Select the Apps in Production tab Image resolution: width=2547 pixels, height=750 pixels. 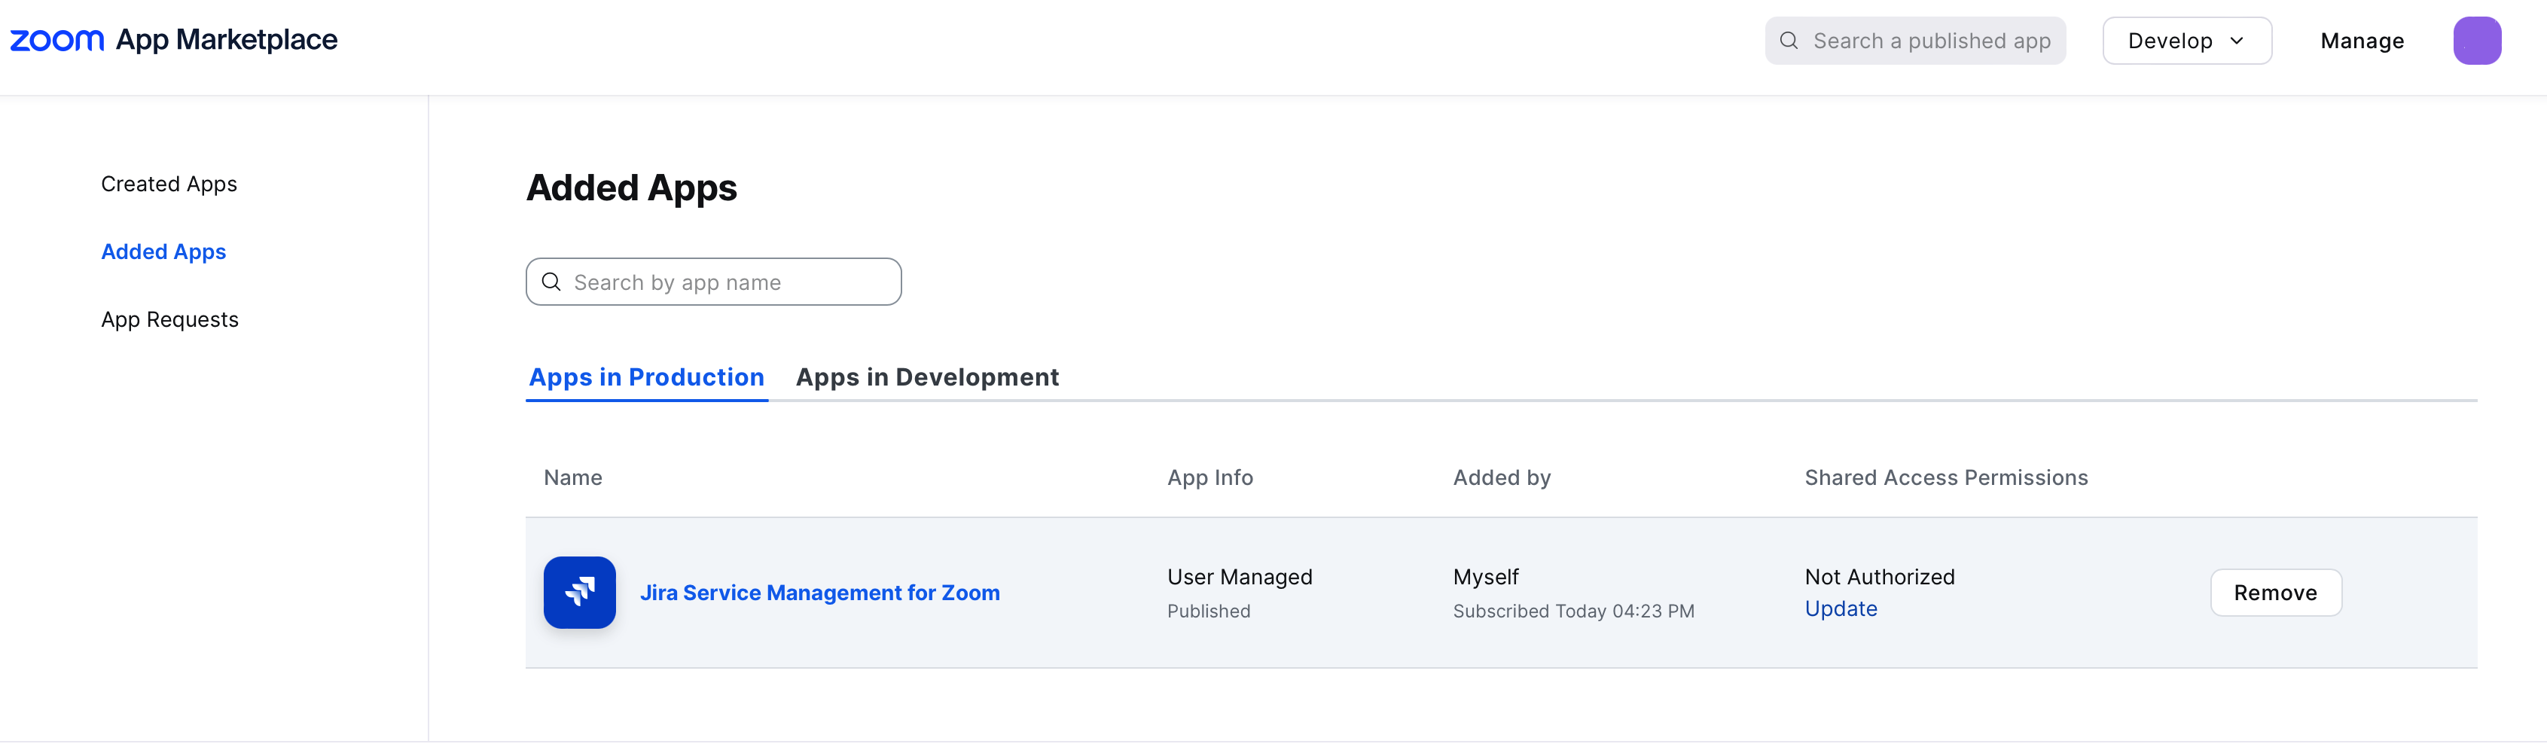[647, 377]
